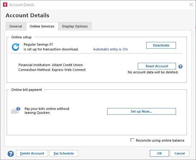Click Set up Now for bill payment
196x160 pixels.
coord(141,111)
